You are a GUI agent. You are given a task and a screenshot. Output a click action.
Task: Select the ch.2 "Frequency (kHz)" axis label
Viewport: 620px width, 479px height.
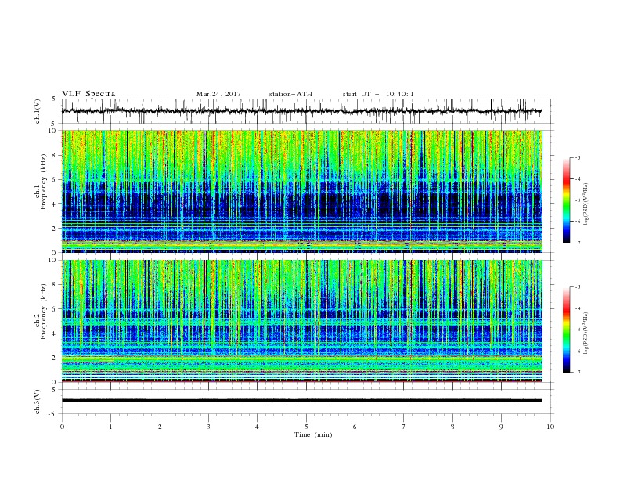43,312
